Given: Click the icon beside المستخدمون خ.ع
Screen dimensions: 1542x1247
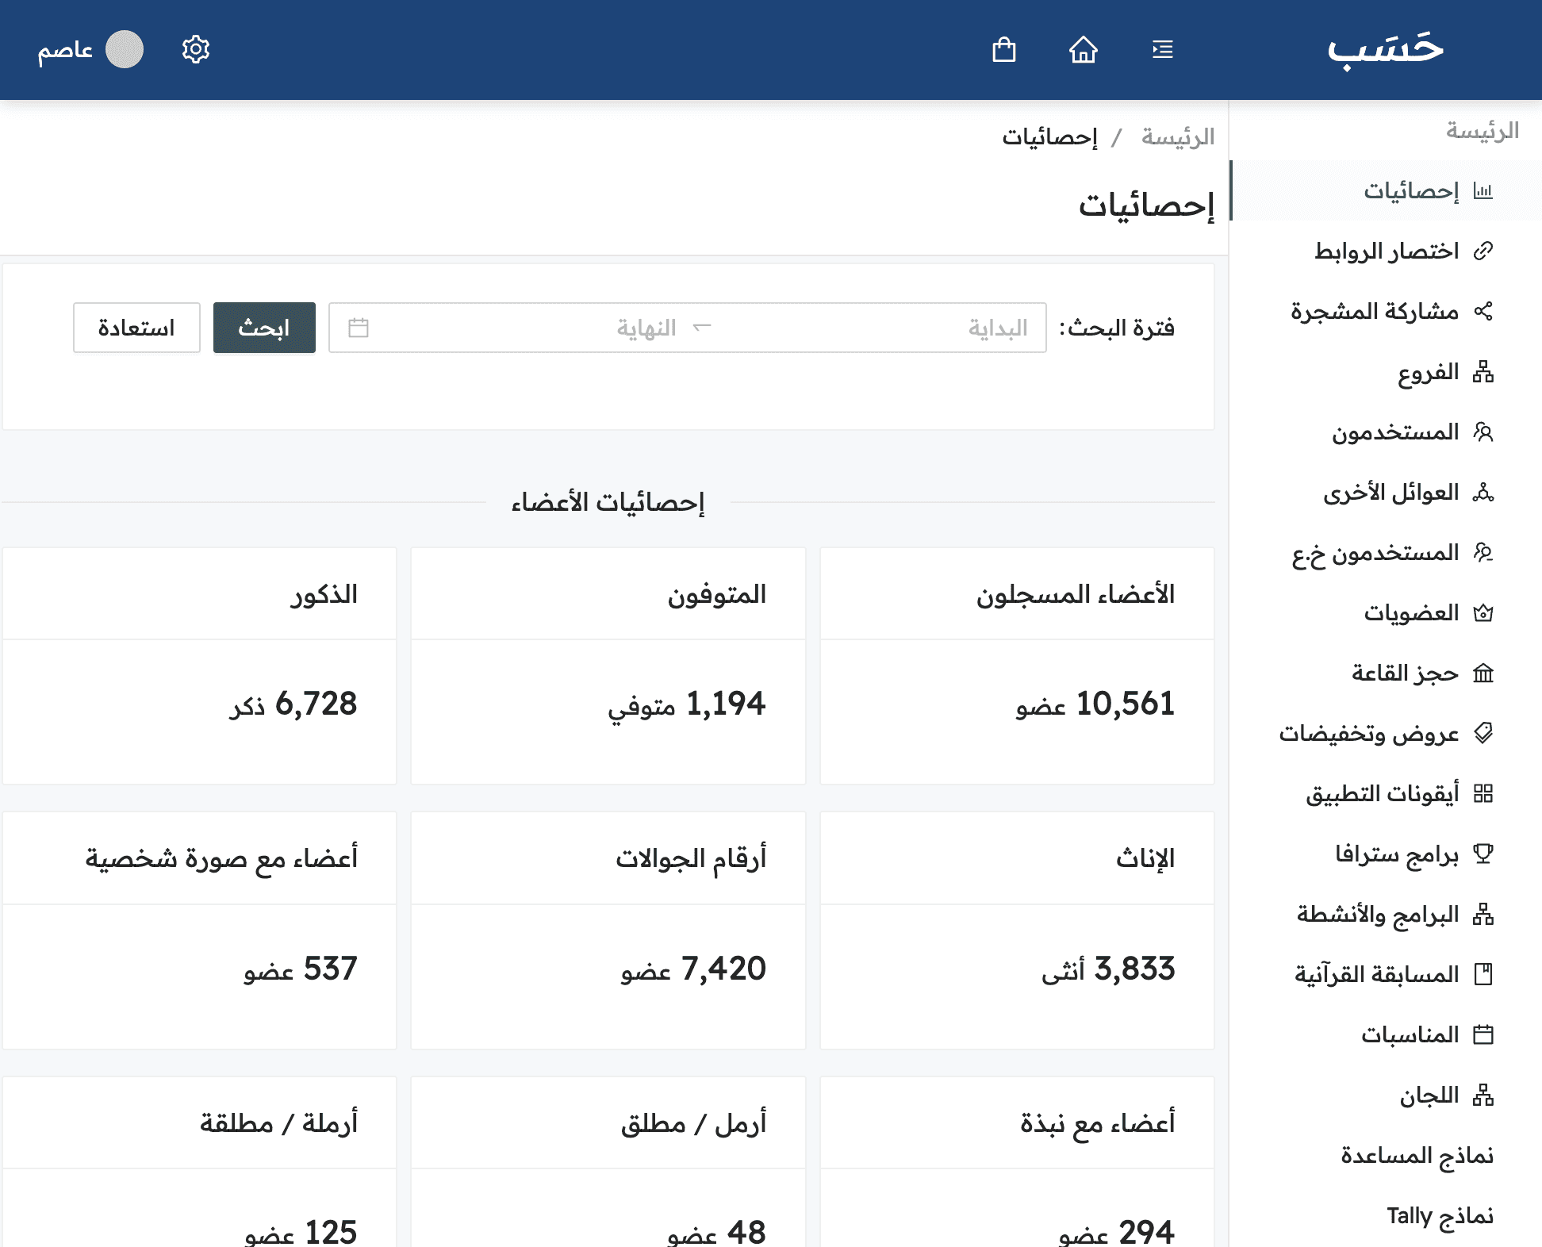Looking at the screenshot, I should (1483, 553).
